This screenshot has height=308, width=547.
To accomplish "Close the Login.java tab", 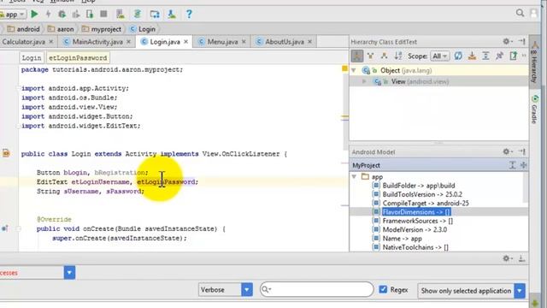I will coord(186,42).
